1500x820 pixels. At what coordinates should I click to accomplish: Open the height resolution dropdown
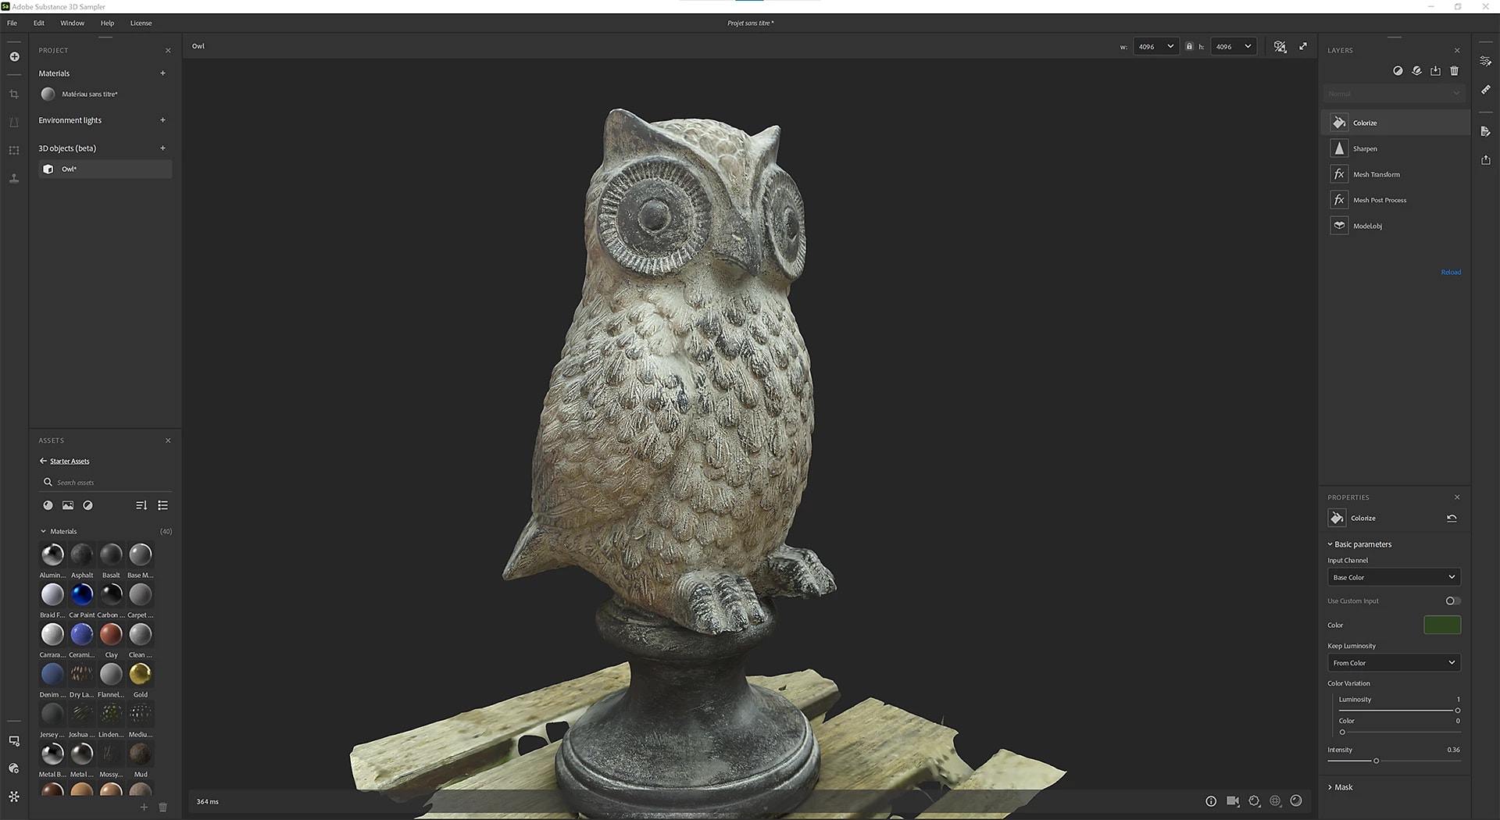1234,47
